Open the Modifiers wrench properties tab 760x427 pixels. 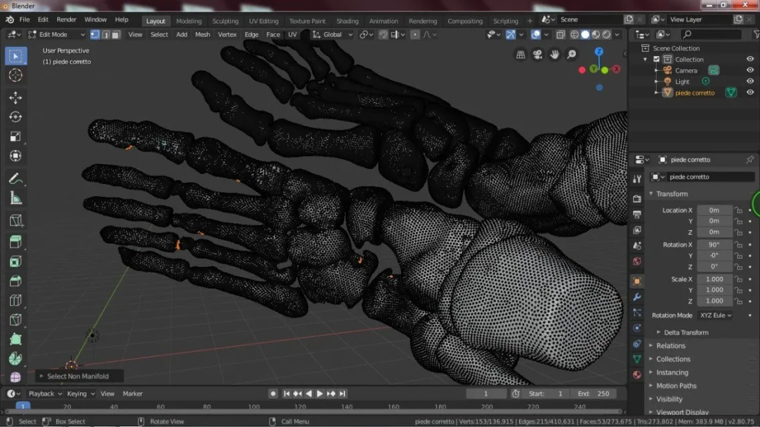pos(637,297)
